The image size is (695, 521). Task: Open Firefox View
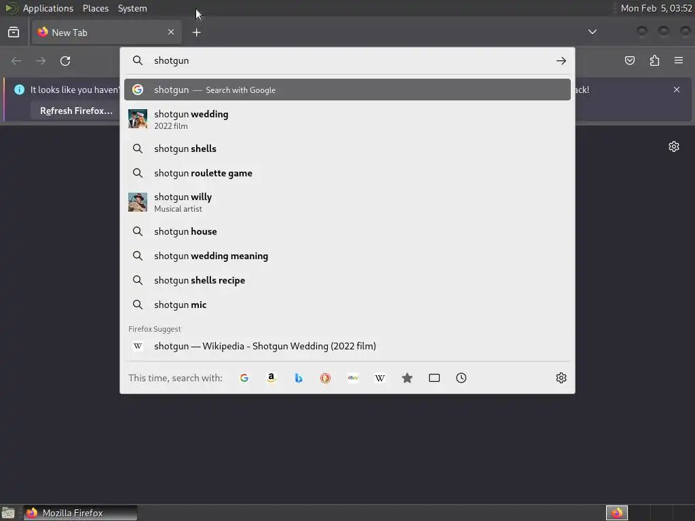(14, 33)
